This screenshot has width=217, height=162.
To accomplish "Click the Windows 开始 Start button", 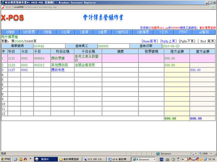I will [x=6, y=159].
